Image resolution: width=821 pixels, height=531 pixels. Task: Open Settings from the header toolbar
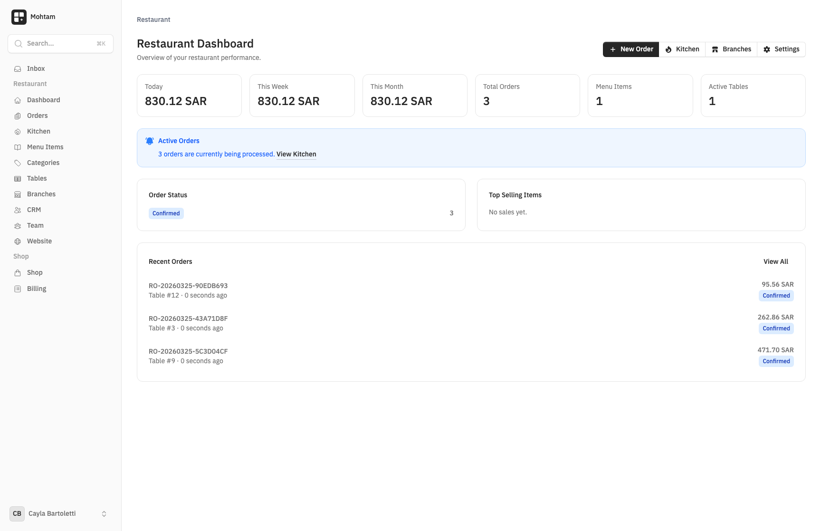[781, 49]
